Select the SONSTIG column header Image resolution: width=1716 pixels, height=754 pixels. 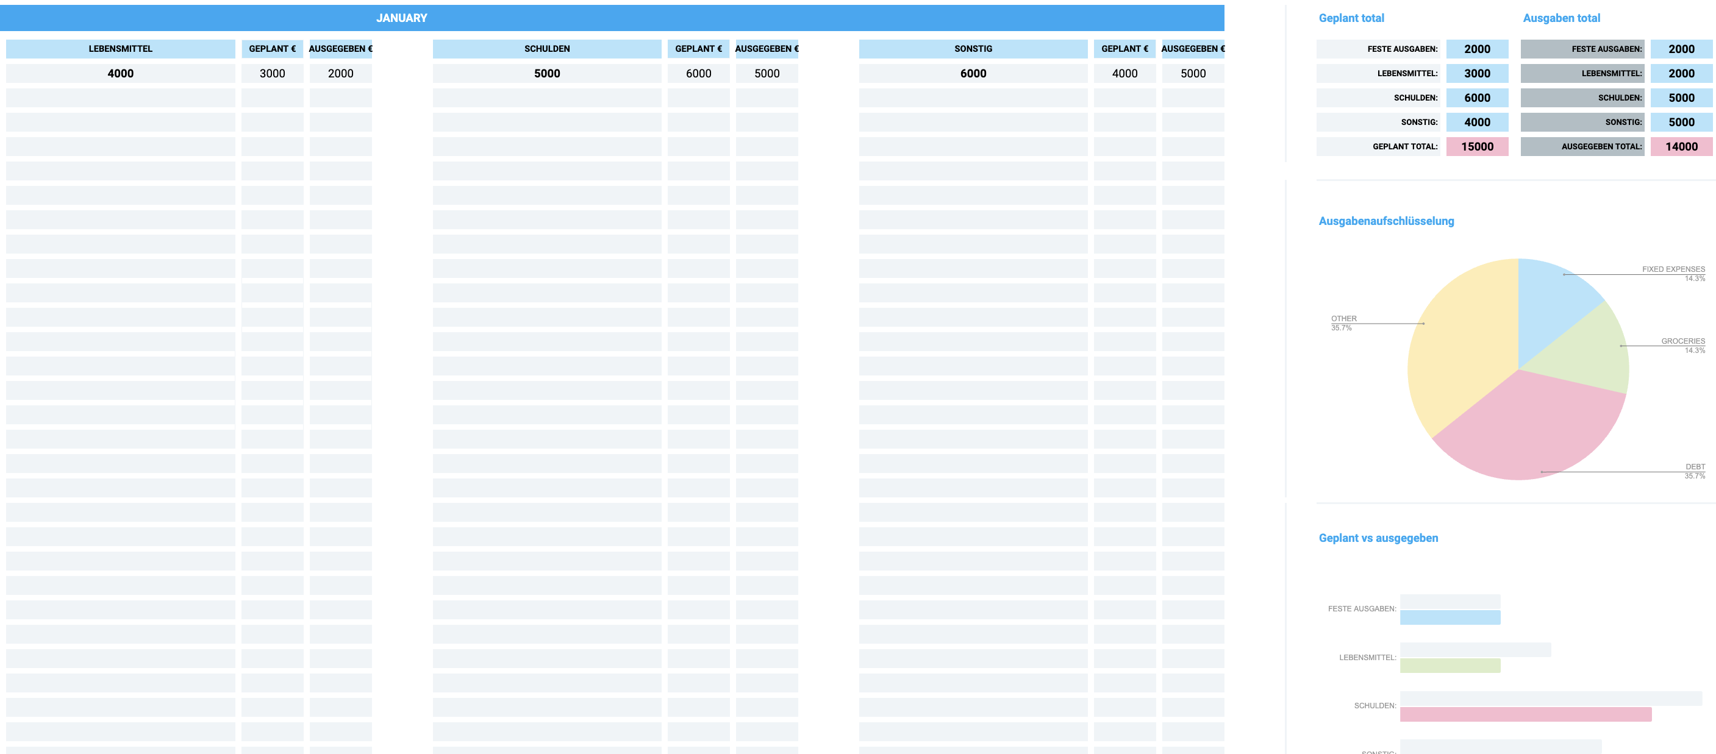click(973, 49)
